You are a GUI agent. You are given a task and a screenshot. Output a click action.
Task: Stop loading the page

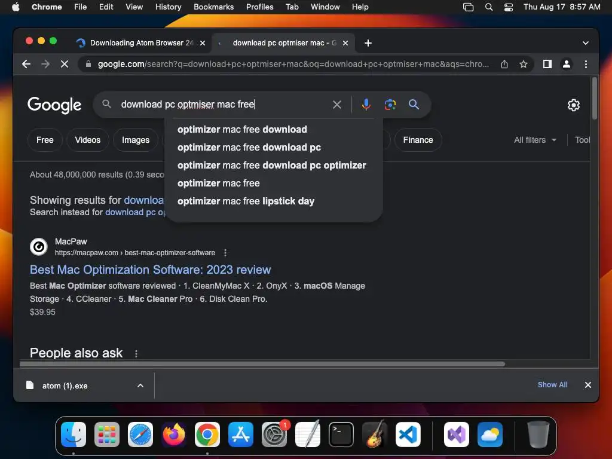pos(65,64)
